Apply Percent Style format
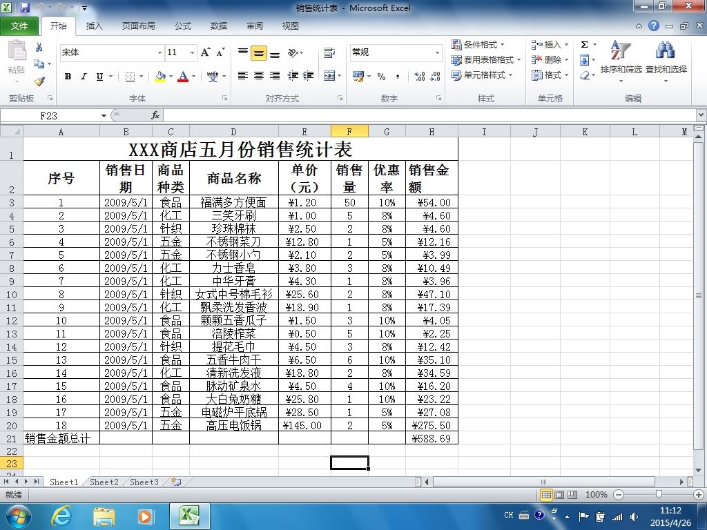This screenshot has height=530, width=707. pyautogui.click(x=381, y=76)
